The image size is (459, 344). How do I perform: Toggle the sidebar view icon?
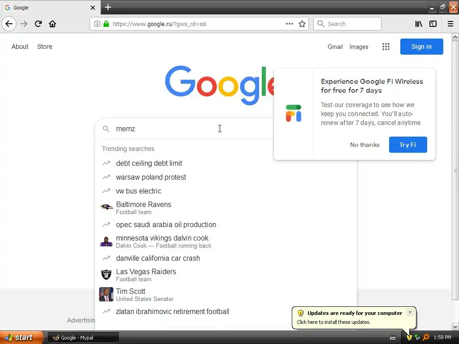433,24
